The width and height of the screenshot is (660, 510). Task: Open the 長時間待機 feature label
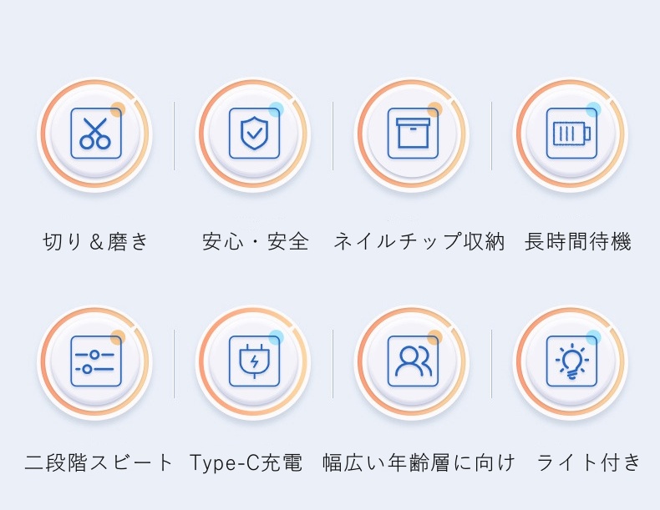pos(577,242)
